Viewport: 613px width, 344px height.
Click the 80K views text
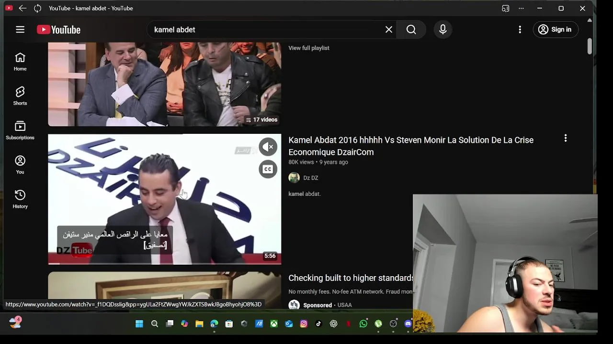(x=301, y=162)
